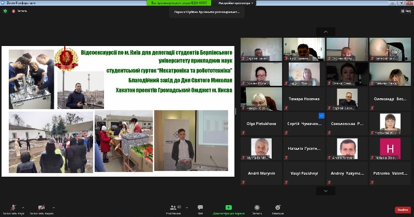
Task: Select Соколовська Р... participant tile
Action: click(x=347, y=123)
